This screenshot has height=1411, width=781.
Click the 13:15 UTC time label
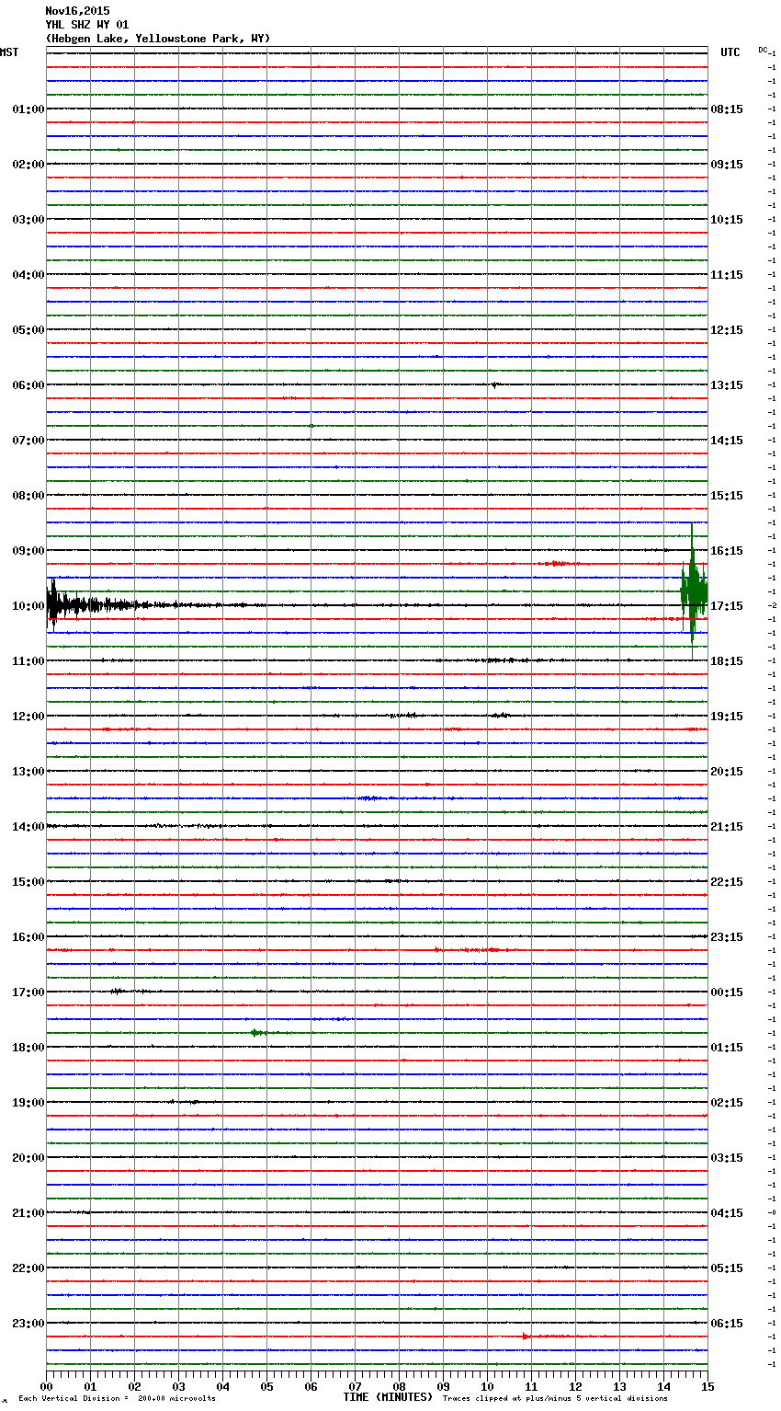coord(727,385)
